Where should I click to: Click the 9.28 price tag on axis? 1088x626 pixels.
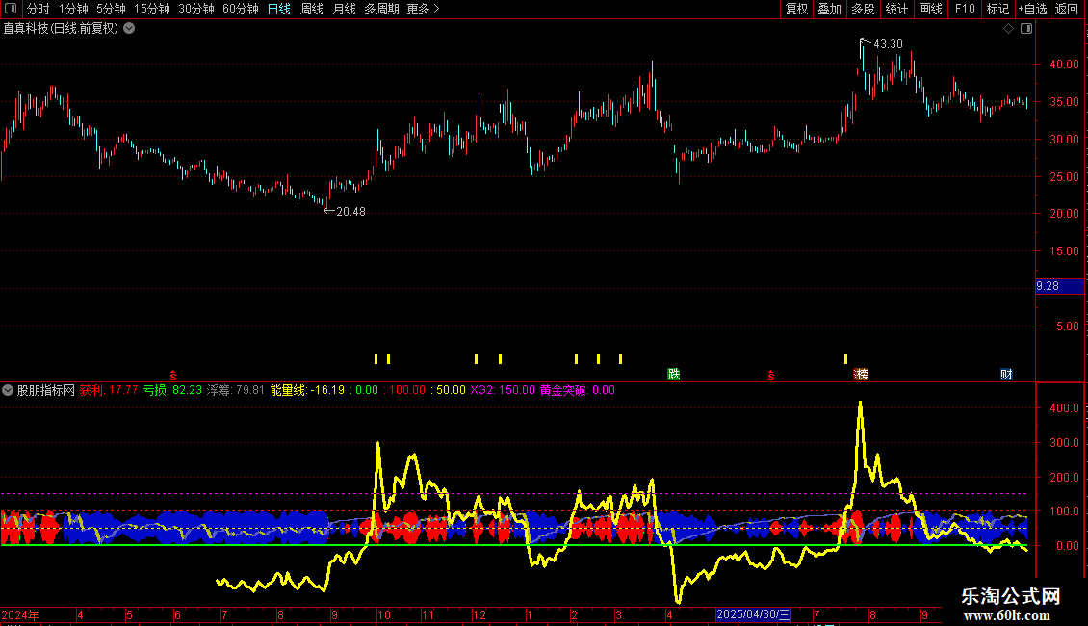(1059, 286)
